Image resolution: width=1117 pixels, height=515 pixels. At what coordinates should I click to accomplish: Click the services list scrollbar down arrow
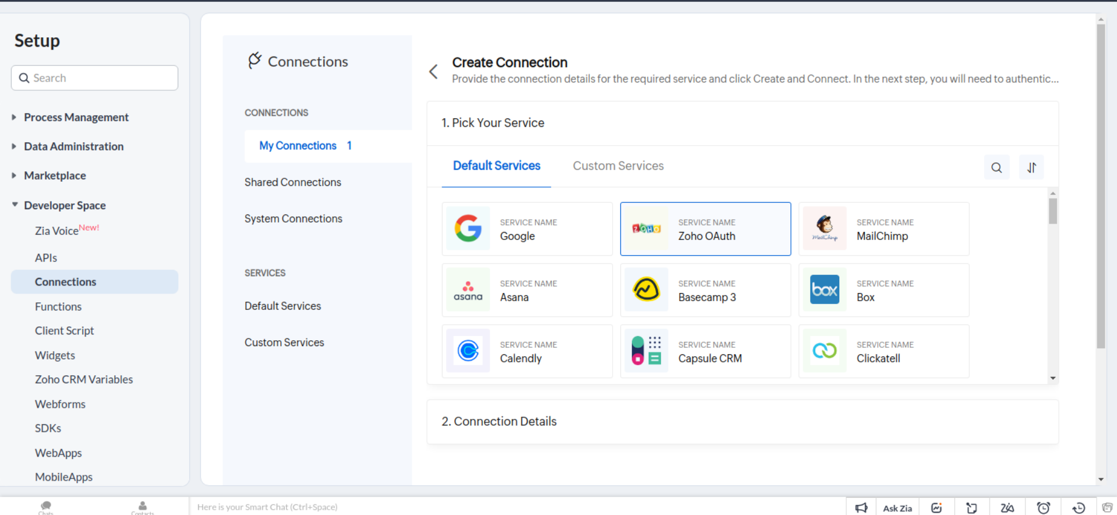pyautogui.click(x=1053, y=378)
